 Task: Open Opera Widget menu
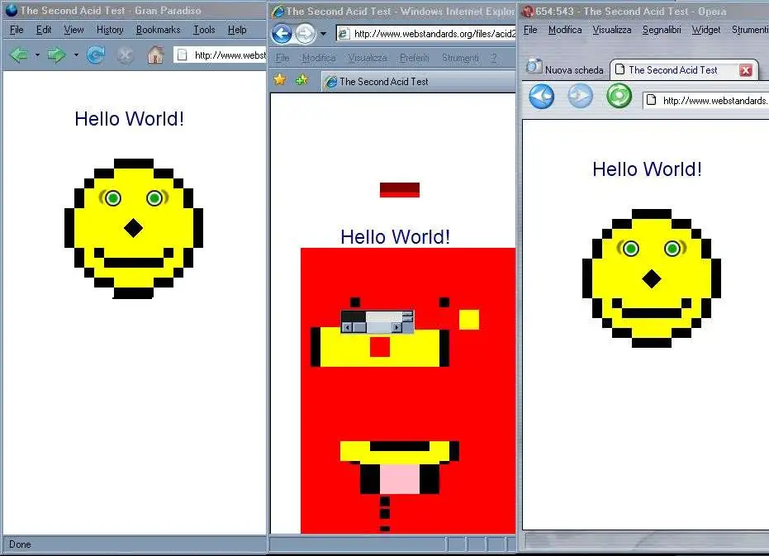pos(706,30)
